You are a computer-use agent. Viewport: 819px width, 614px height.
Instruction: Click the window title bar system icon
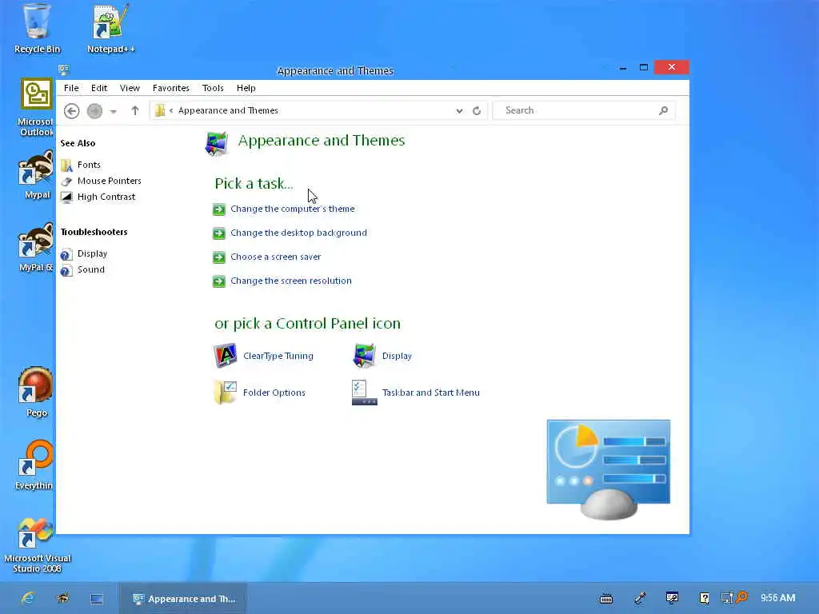tap(64, 70)
